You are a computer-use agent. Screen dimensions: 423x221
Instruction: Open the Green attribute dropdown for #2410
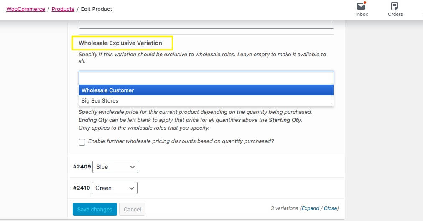(115, 188)
